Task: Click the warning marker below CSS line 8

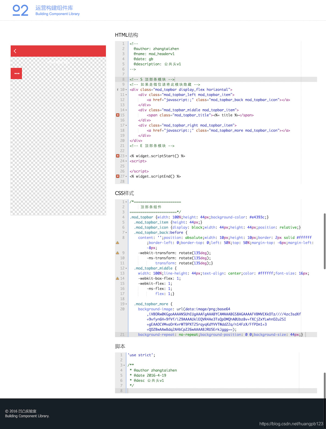Action: (117, 243)
